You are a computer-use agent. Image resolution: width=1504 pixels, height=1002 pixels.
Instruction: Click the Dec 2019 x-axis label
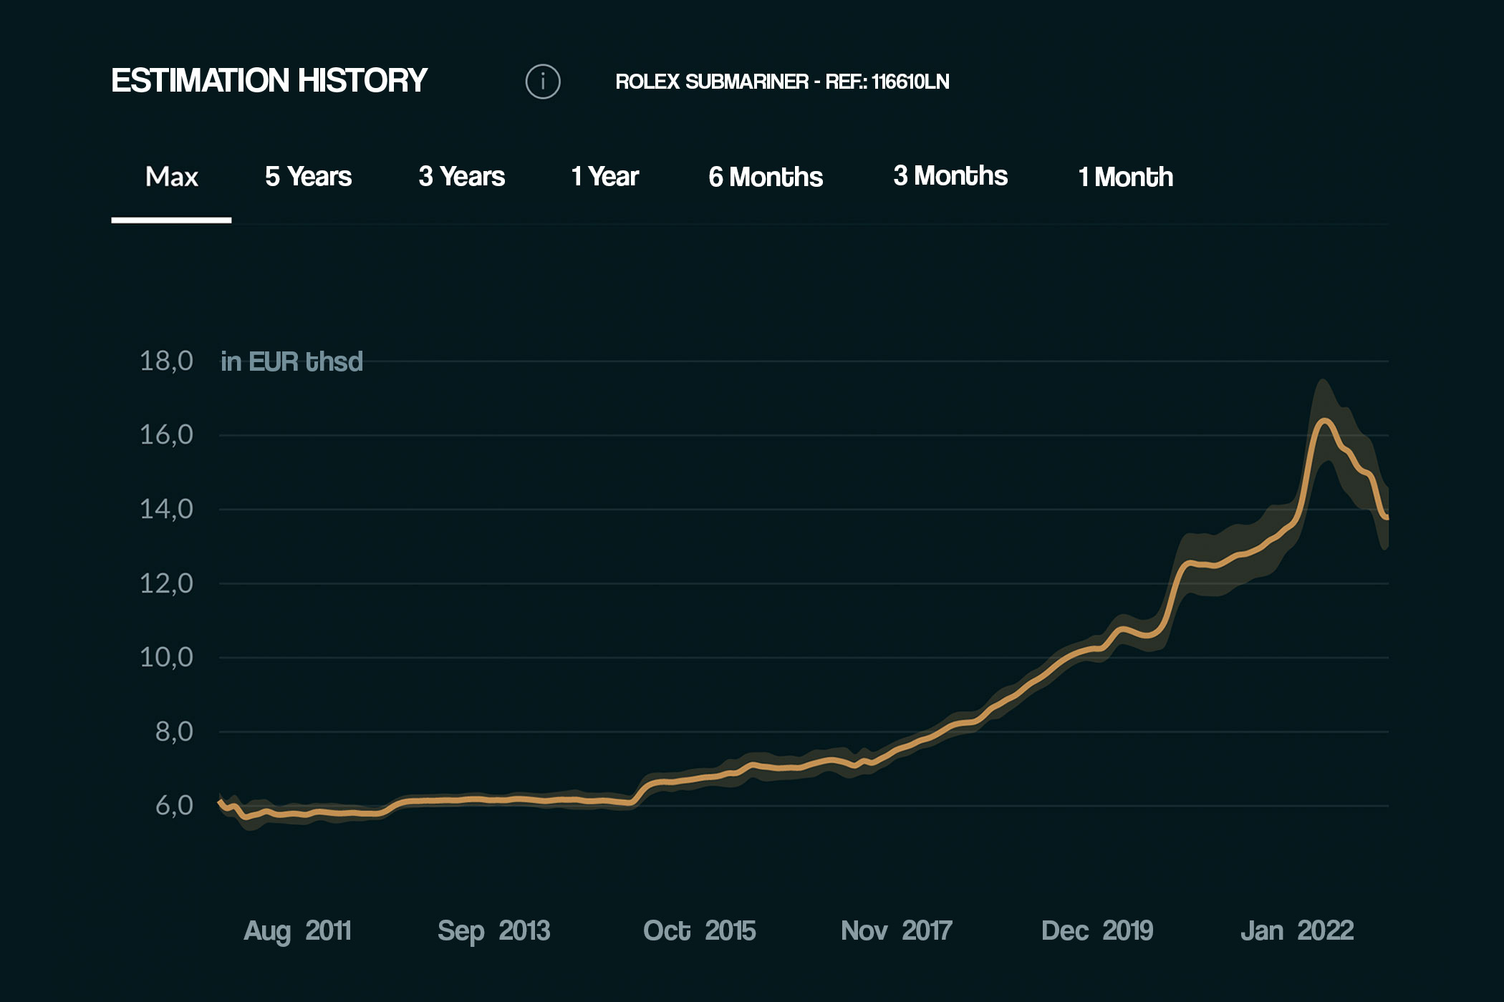coord(1097,931)
